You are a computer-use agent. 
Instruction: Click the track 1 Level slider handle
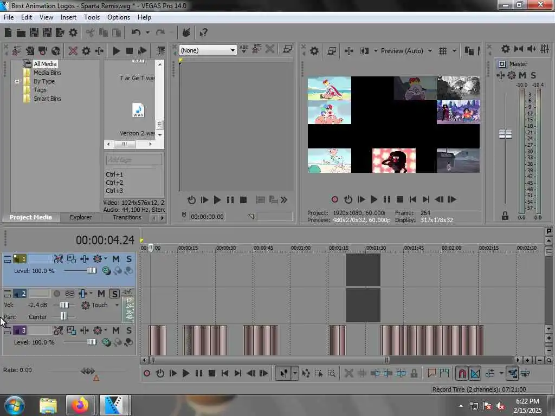(91, 271)
